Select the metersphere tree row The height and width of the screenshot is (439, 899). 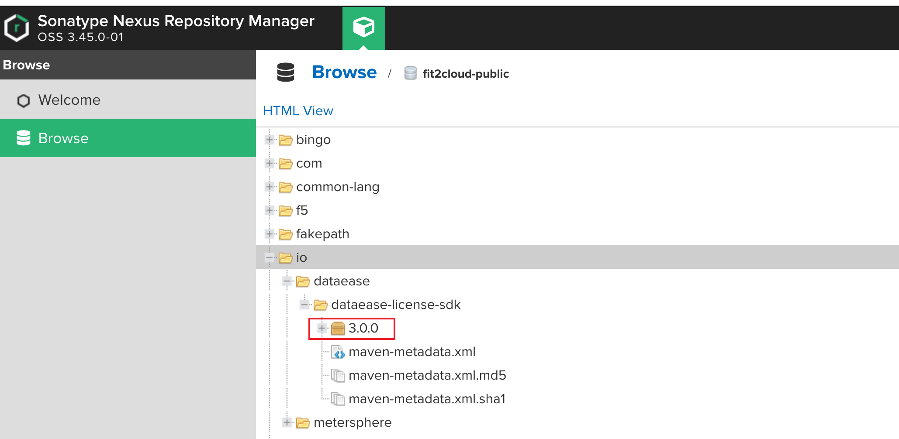pyautogui.click(x=577, y=422)
